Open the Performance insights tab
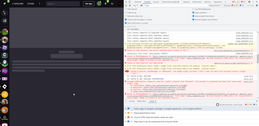This screenshot has width=259, height=126. pyautogui.click(x=170, y=2)
